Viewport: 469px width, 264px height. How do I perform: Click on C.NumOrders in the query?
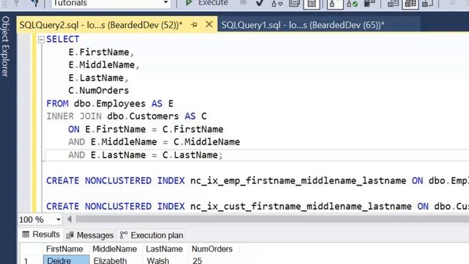tap(98, 91)
